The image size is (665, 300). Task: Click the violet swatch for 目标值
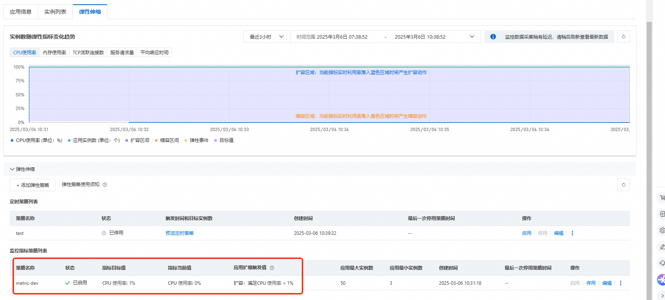click(x=216, y=140)
